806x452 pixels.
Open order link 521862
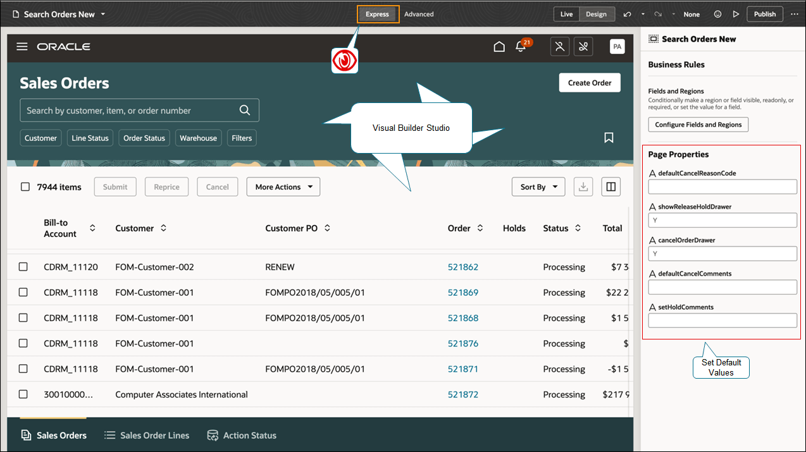(463, 267)
